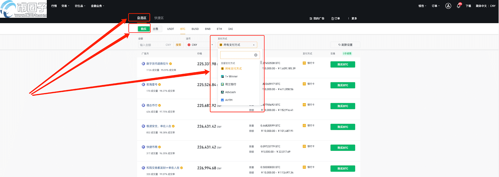Click the AirTM payment icon

click(x=222, y=100)
